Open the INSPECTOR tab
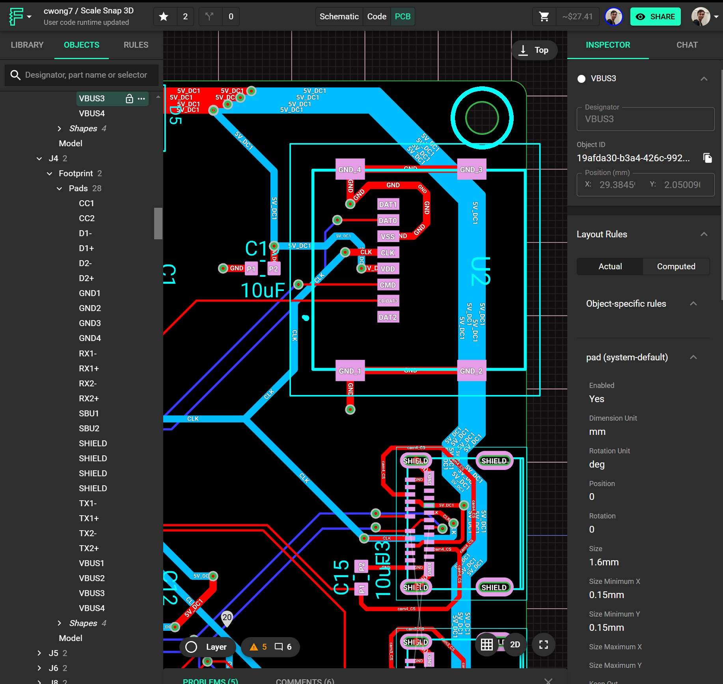Screen dimensions: 723x684 608,45
